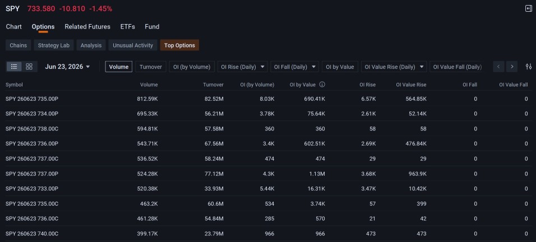Open SPY 260623 738.00C contract
The image size is (536, 242).
tap(32, 129)
